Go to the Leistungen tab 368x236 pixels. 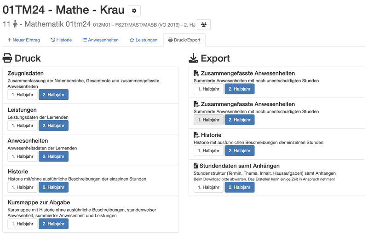[x=144, y=40]
